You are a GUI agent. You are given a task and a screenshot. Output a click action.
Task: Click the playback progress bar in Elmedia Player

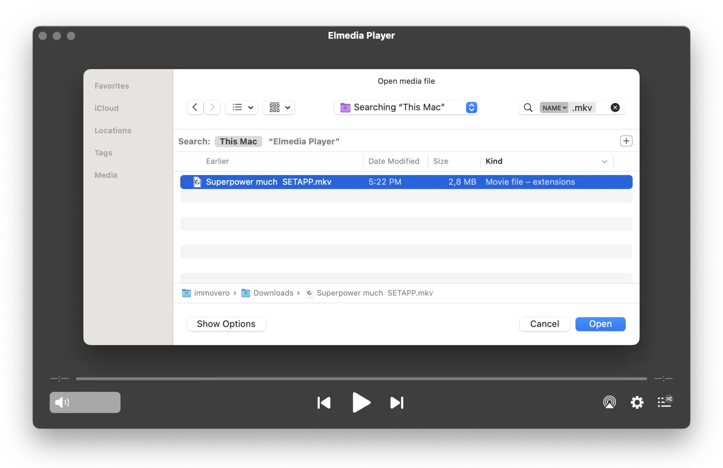pos(361,379)
